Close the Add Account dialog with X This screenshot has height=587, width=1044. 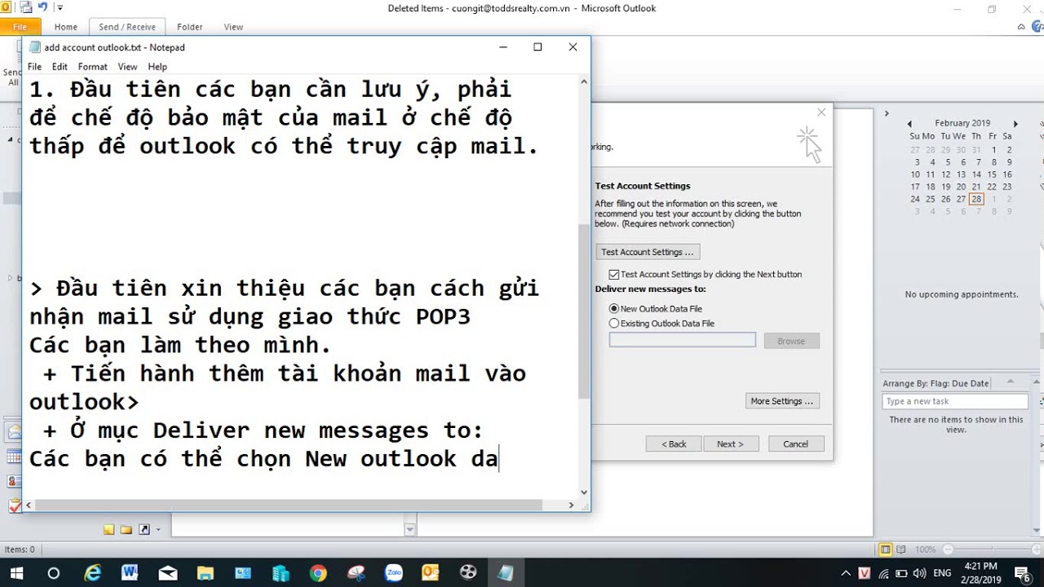tap(821, 113)
